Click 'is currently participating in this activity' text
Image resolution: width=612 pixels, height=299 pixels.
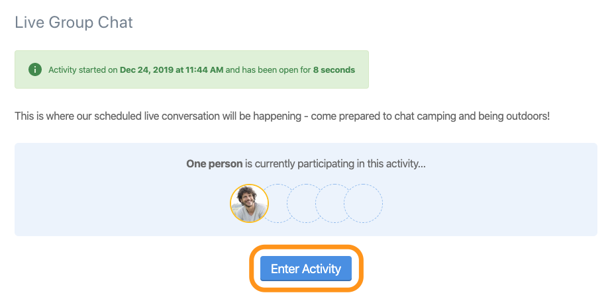[335, 164]
